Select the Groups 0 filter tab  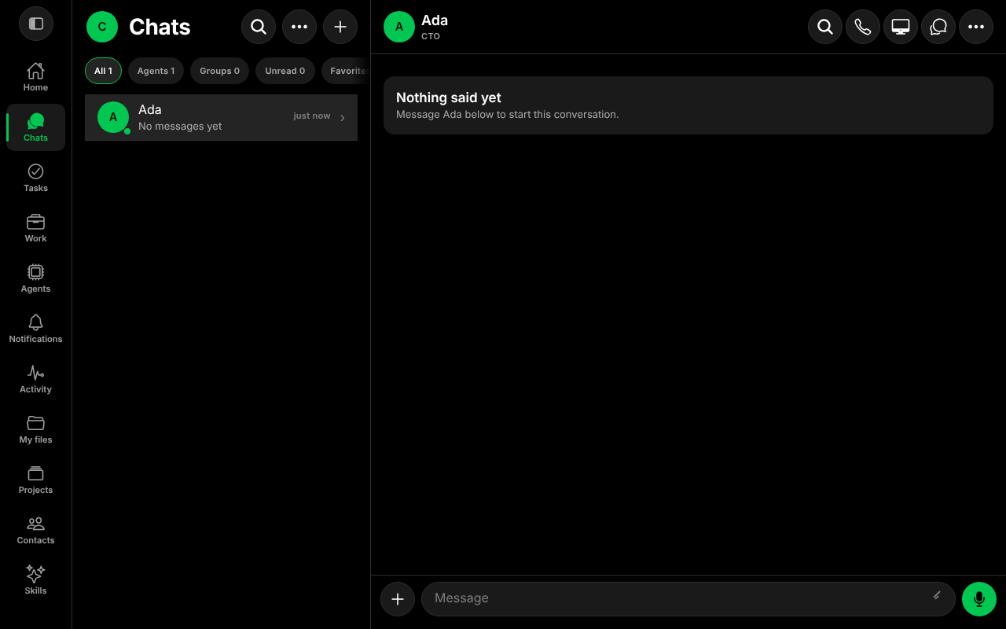point(219,71)
